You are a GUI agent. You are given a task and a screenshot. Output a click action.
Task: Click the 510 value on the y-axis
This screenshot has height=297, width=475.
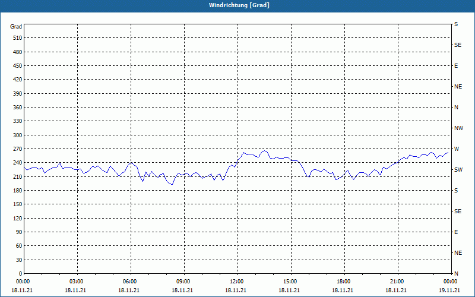click(18, 38)
